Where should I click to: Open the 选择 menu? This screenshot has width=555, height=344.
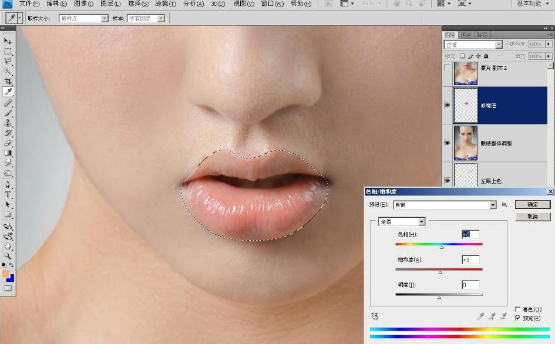tap(139, 4)
